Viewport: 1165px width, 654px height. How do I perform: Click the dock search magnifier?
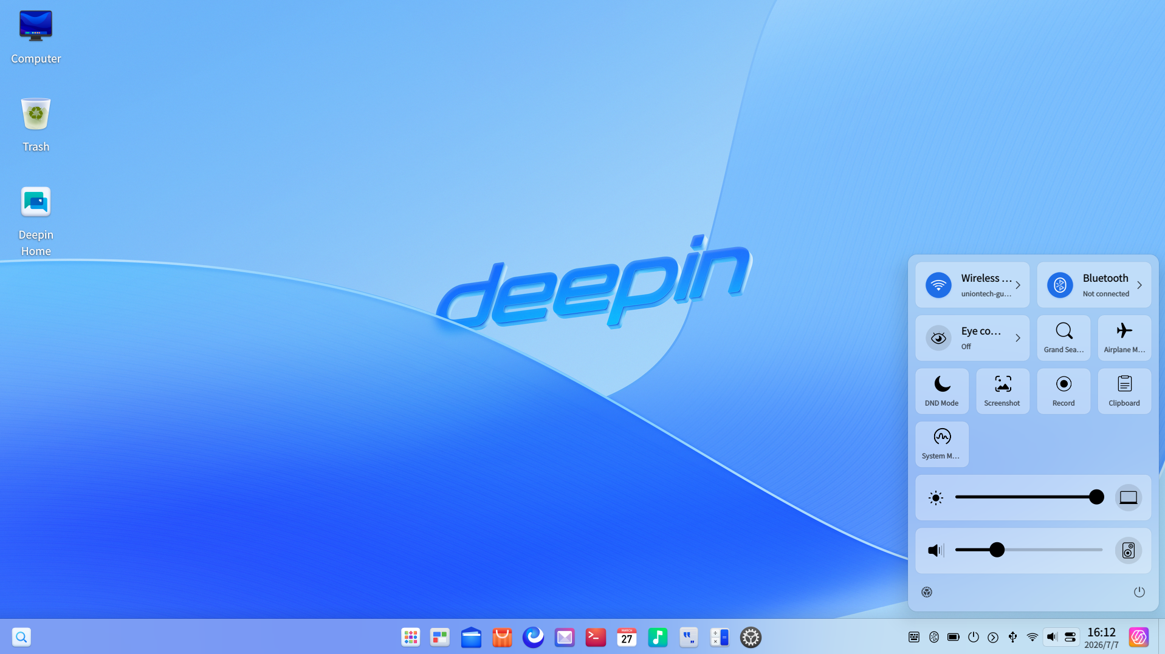coord(21,637)
